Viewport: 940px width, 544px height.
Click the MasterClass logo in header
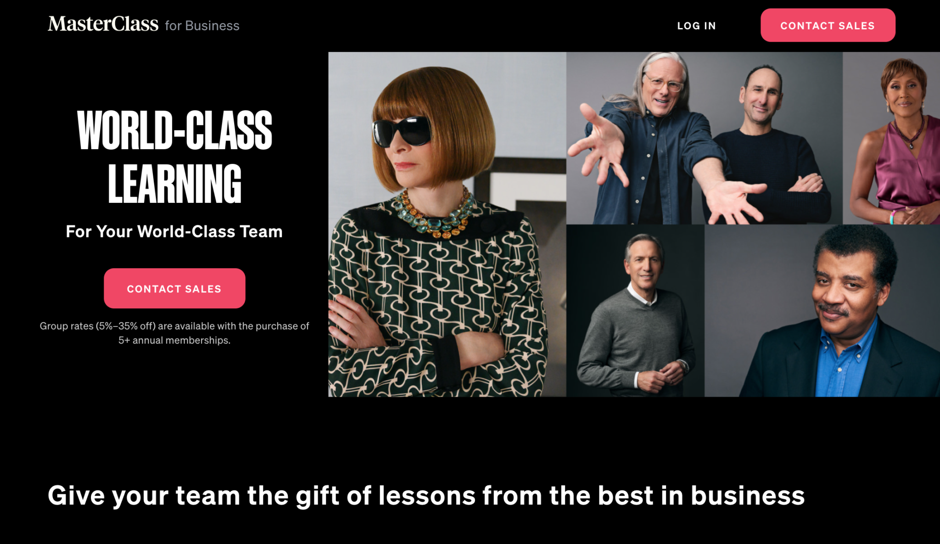(x=103, y=24)
